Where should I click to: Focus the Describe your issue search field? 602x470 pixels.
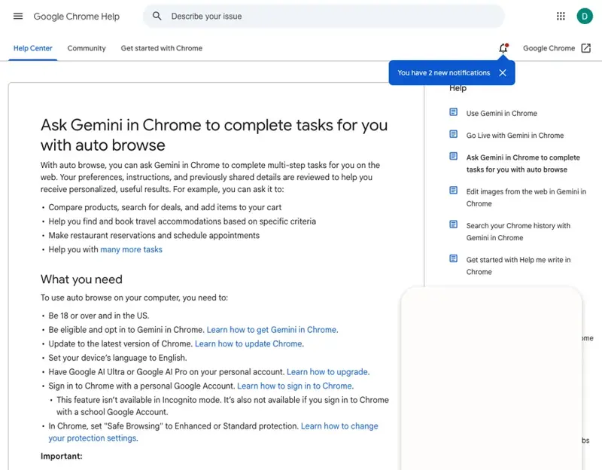(324, 16)
